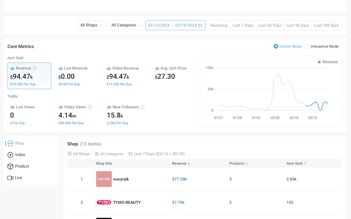351x219 pixels.
Task: Click the bar chart icon beside New Followers
Action: [109, 107]
